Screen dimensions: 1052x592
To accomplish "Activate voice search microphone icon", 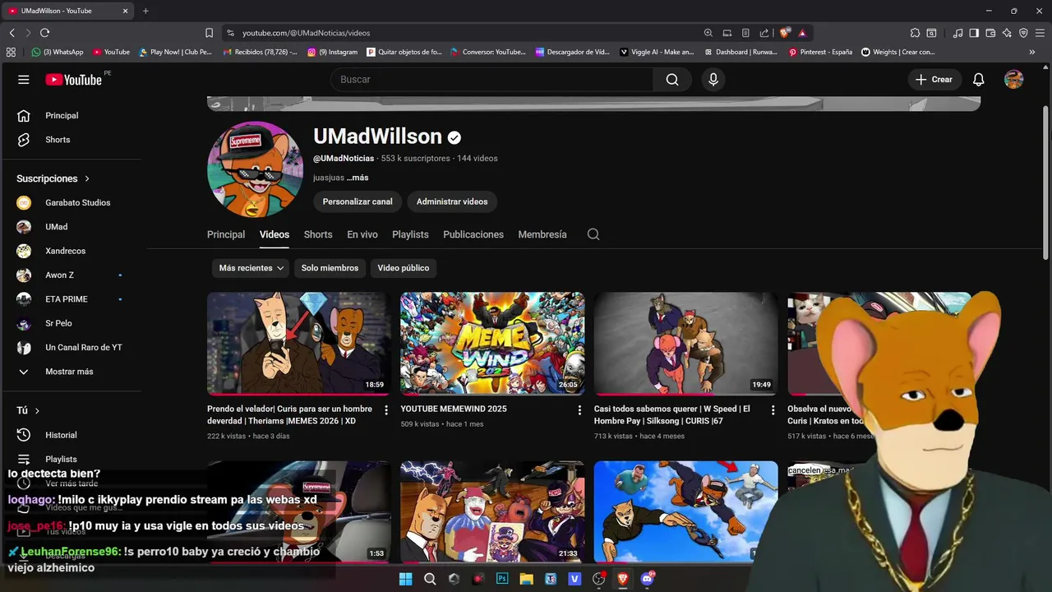I will point(713,80).
